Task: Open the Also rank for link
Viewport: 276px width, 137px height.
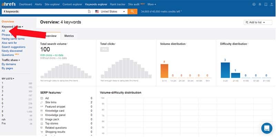Action: pos(9,43)
